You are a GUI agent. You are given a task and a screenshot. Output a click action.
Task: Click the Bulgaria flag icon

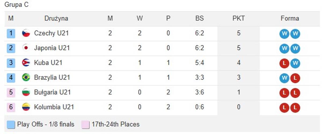26,92
